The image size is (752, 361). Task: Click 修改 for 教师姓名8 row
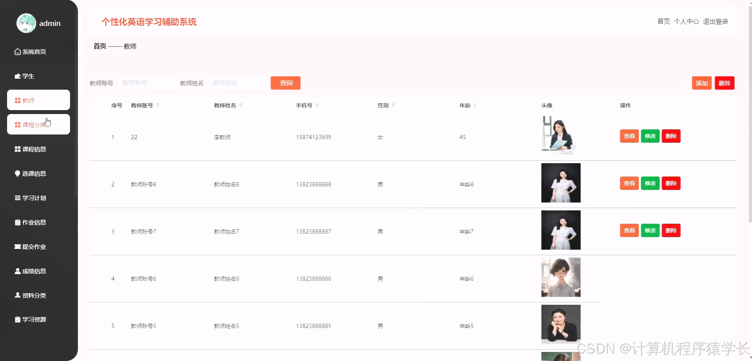(650, 183)
